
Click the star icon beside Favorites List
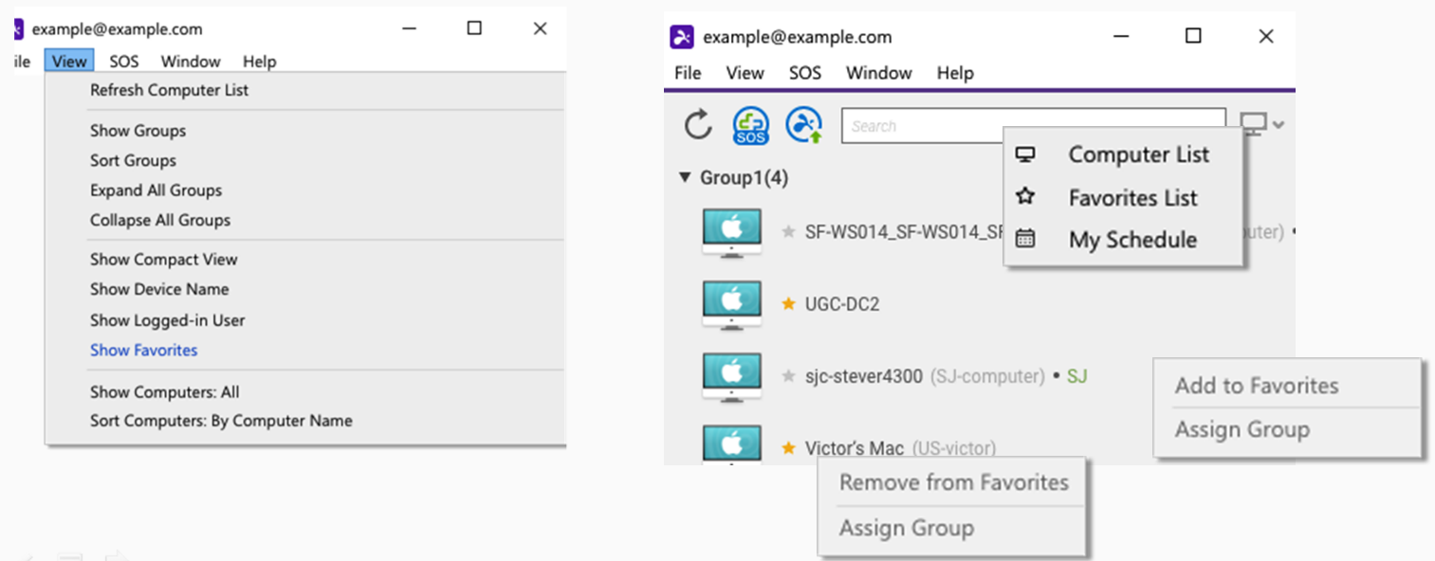click(x=1025, y=197)
